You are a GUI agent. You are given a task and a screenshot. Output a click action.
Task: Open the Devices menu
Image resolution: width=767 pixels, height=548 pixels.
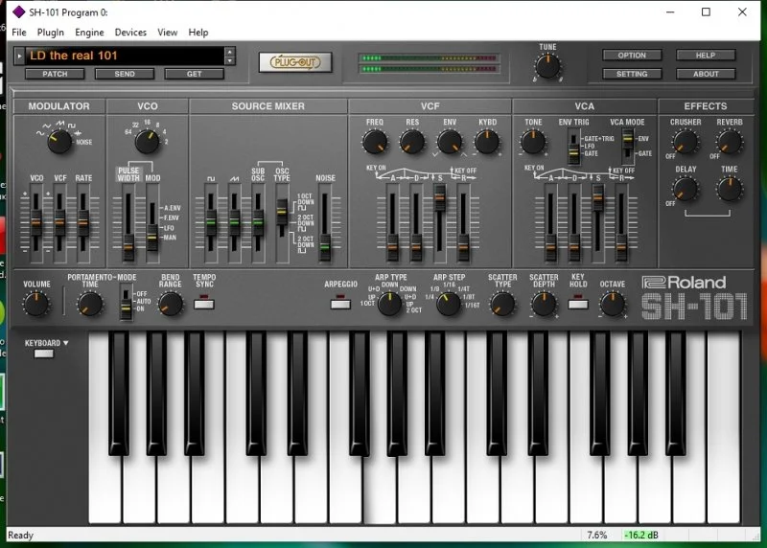[x=130, y=33]
